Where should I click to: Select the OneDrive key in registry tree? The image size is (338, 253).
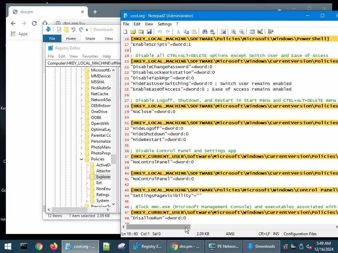pos(99,112)
